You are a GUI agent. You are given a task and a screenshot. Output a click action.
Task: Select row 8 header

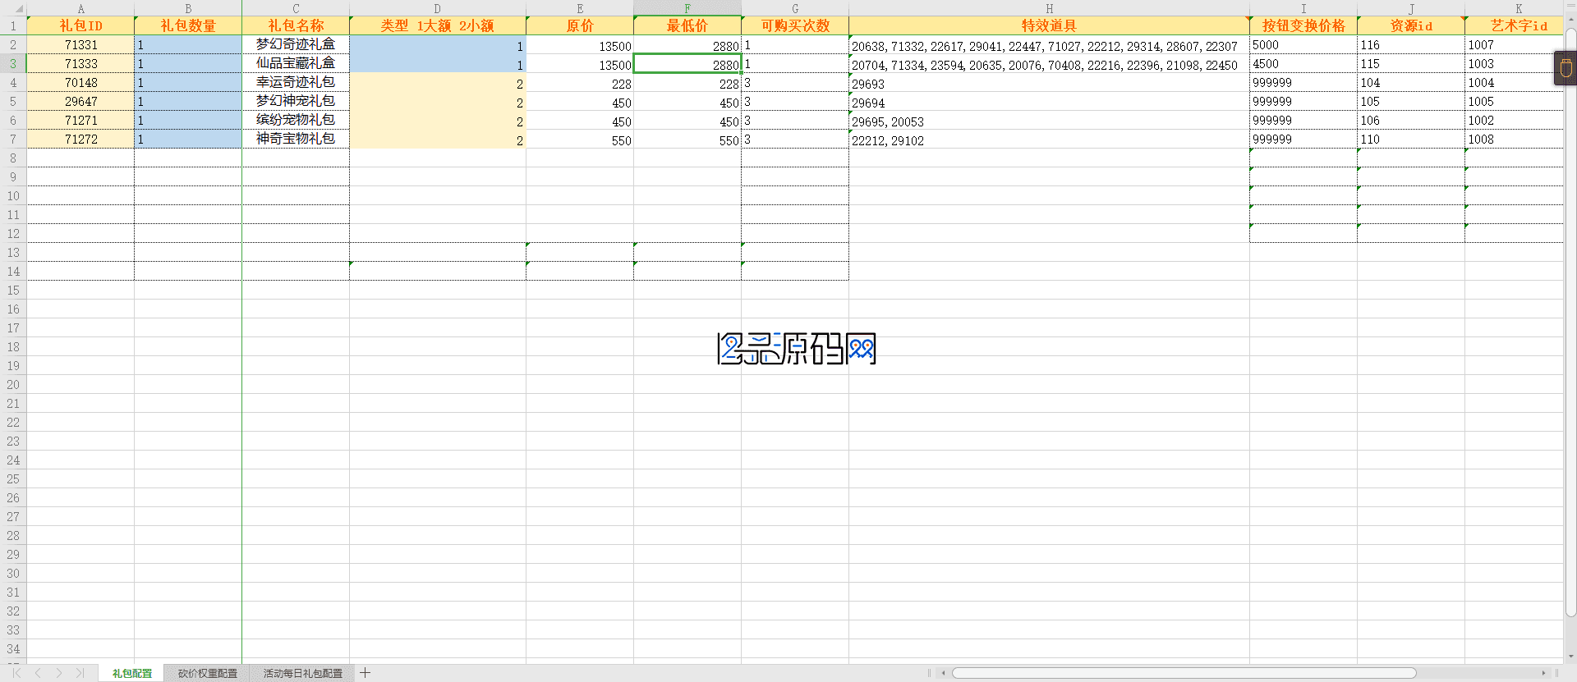pyautogui.click(x=13, y=158)
